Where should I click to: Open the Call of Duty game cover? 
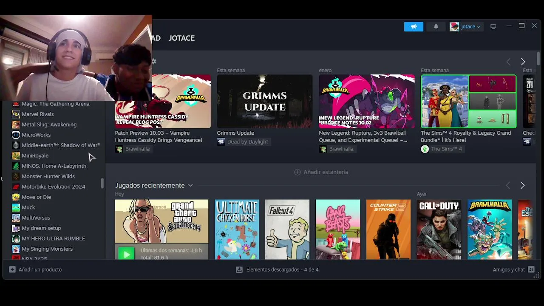coord(439,229)
